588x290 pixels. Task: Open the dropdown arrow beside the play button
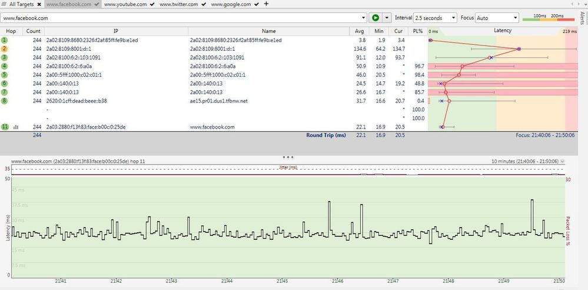pos(387,18)
